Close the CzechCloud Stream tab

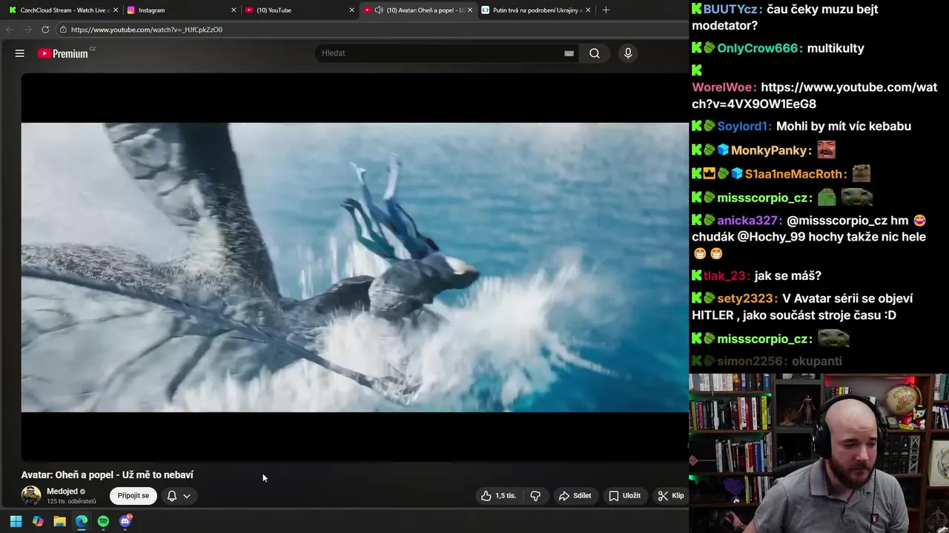pyautogui.click(x=116, y=10)
